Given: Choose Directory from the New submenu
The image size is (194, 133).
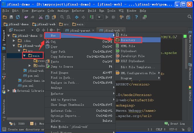Looking at the screenshot, I should tap(128, 40).
